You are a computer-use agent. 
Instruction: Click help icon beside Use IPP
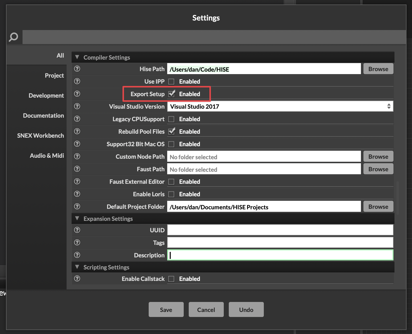77,81
